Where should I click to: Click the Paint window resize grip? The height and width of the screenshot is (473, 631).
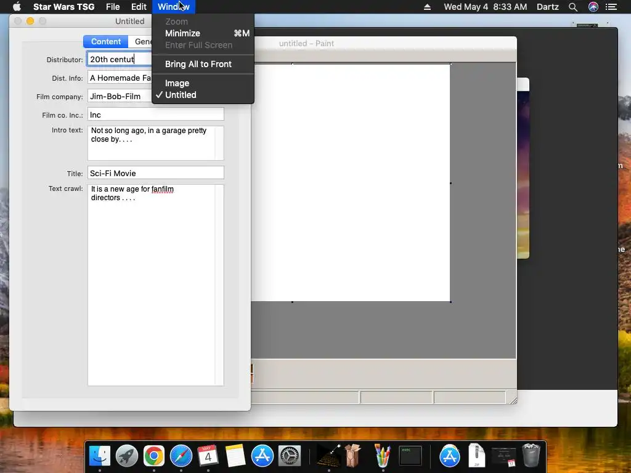513,400
